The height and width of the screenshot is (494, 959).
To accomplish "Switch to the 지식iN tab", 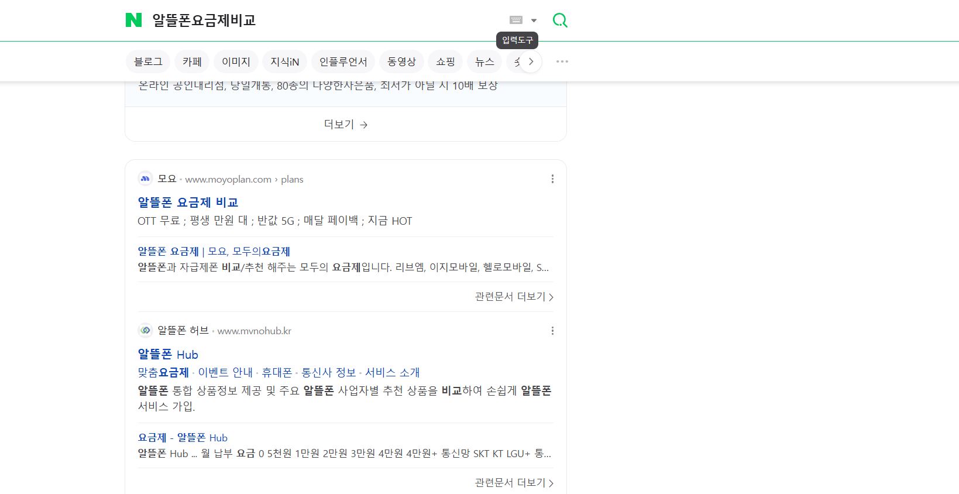I will point(284,61).
